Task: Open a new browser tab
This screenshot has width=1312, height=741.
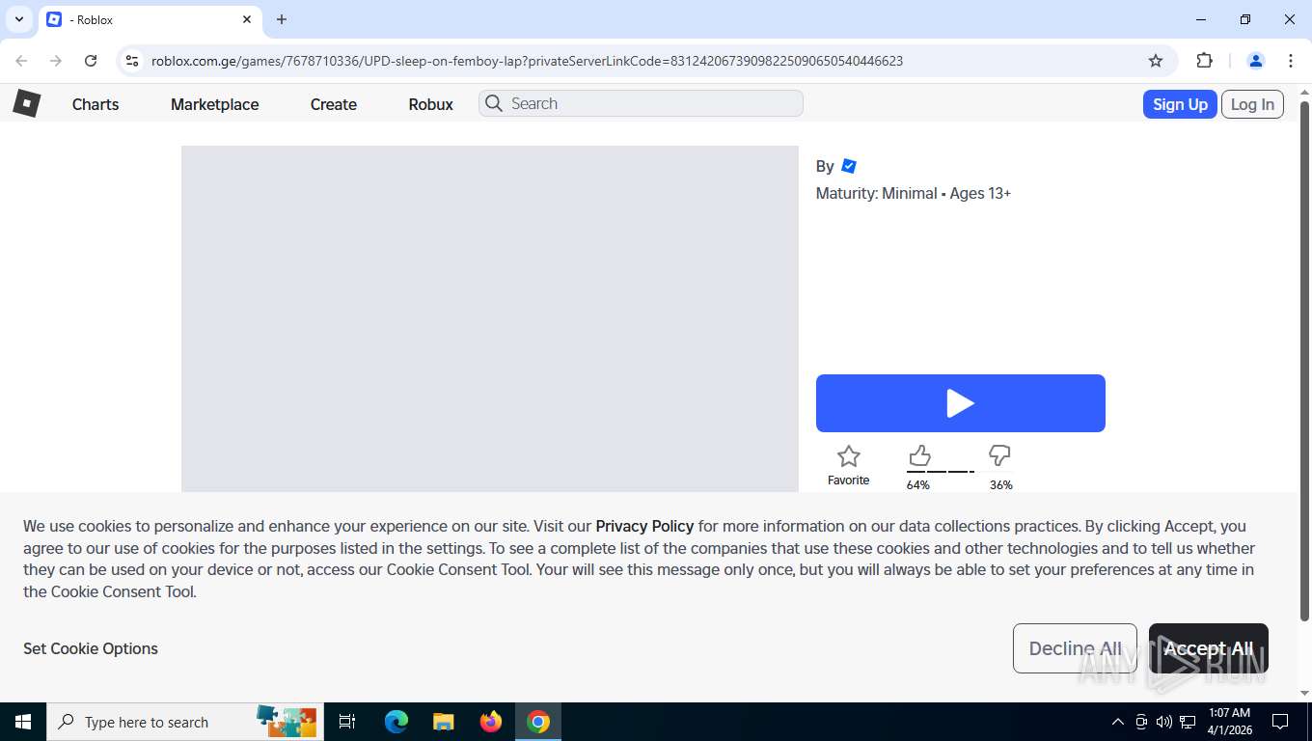Action: coord(282,19)
